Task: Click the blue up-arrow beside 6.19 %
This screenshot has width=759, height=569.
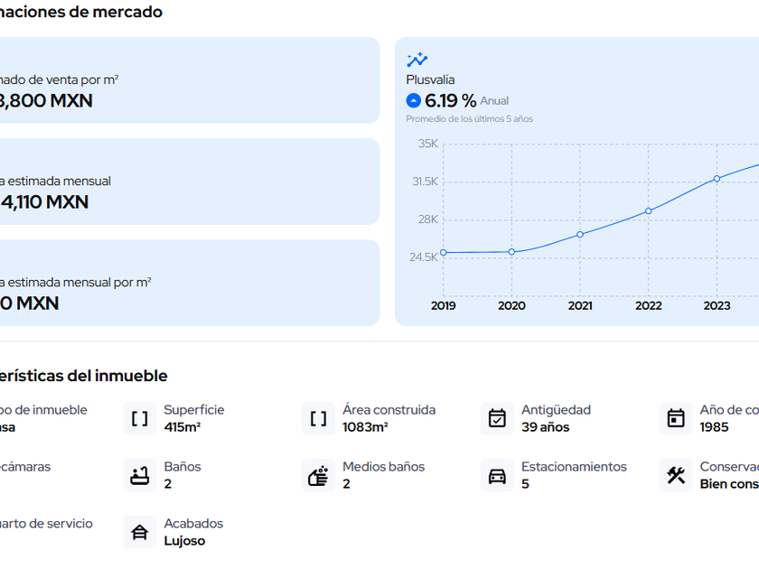Action: [414, 101]
